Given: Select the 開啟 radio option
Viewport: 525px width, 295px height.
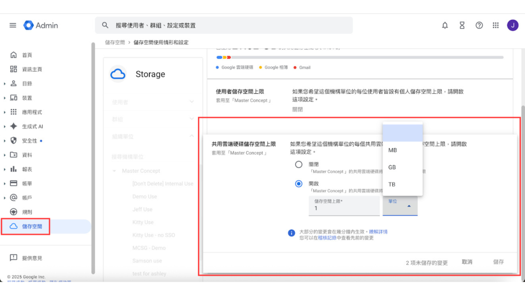Looking at the screenshot, I should 298,184.
